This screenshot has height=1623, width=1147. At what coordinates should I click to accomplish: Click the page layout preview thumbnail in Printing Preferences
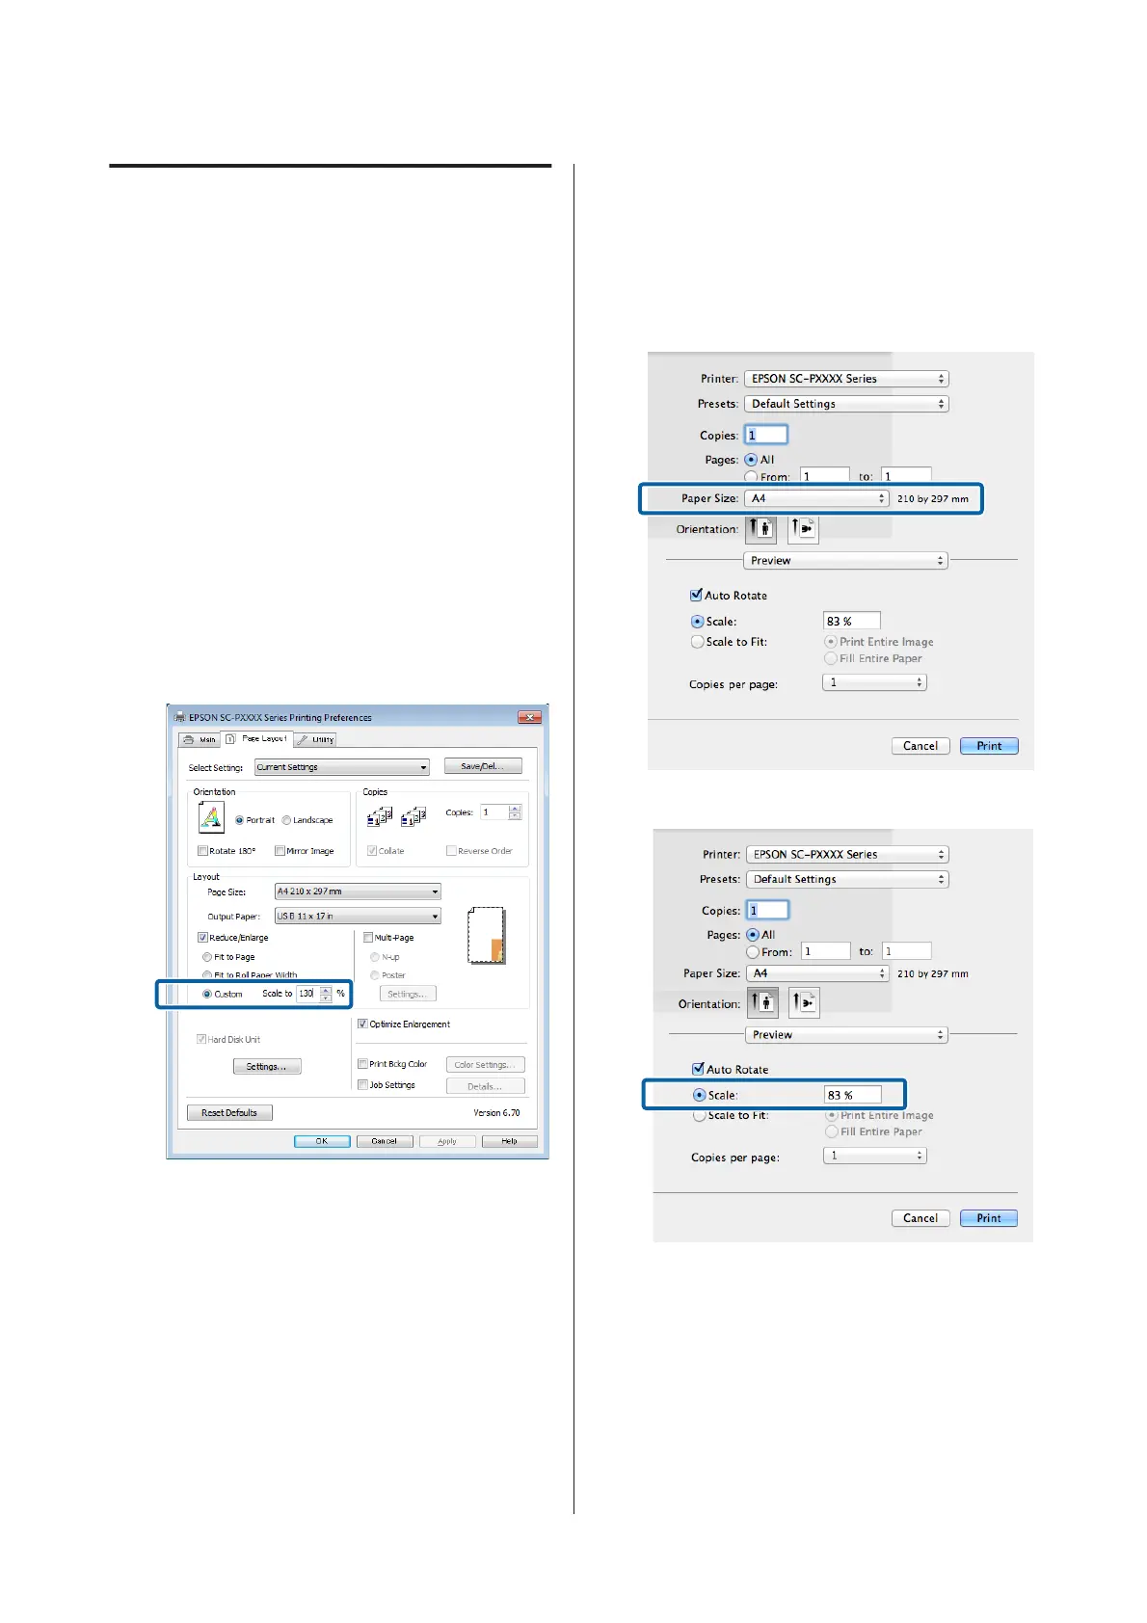pyautogui.click(x=487, y=935)
